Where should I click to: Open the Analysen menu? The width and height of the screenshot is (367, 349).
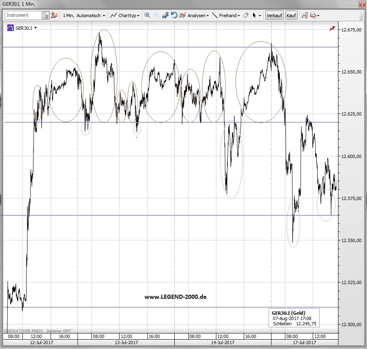tap(194, 16)
